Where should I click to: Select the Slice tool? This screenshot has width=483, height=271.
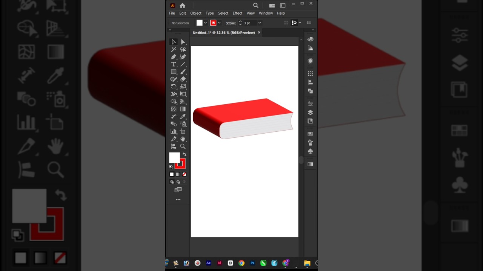tap(174, 139)
